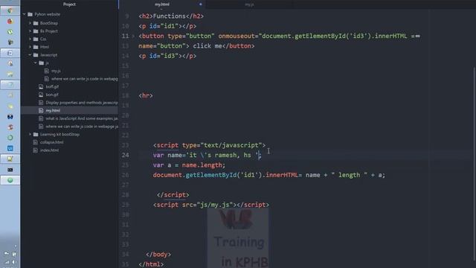476x268 pixels.
Task: Click the <hr> tag on line 18
Action: [146, 96]
